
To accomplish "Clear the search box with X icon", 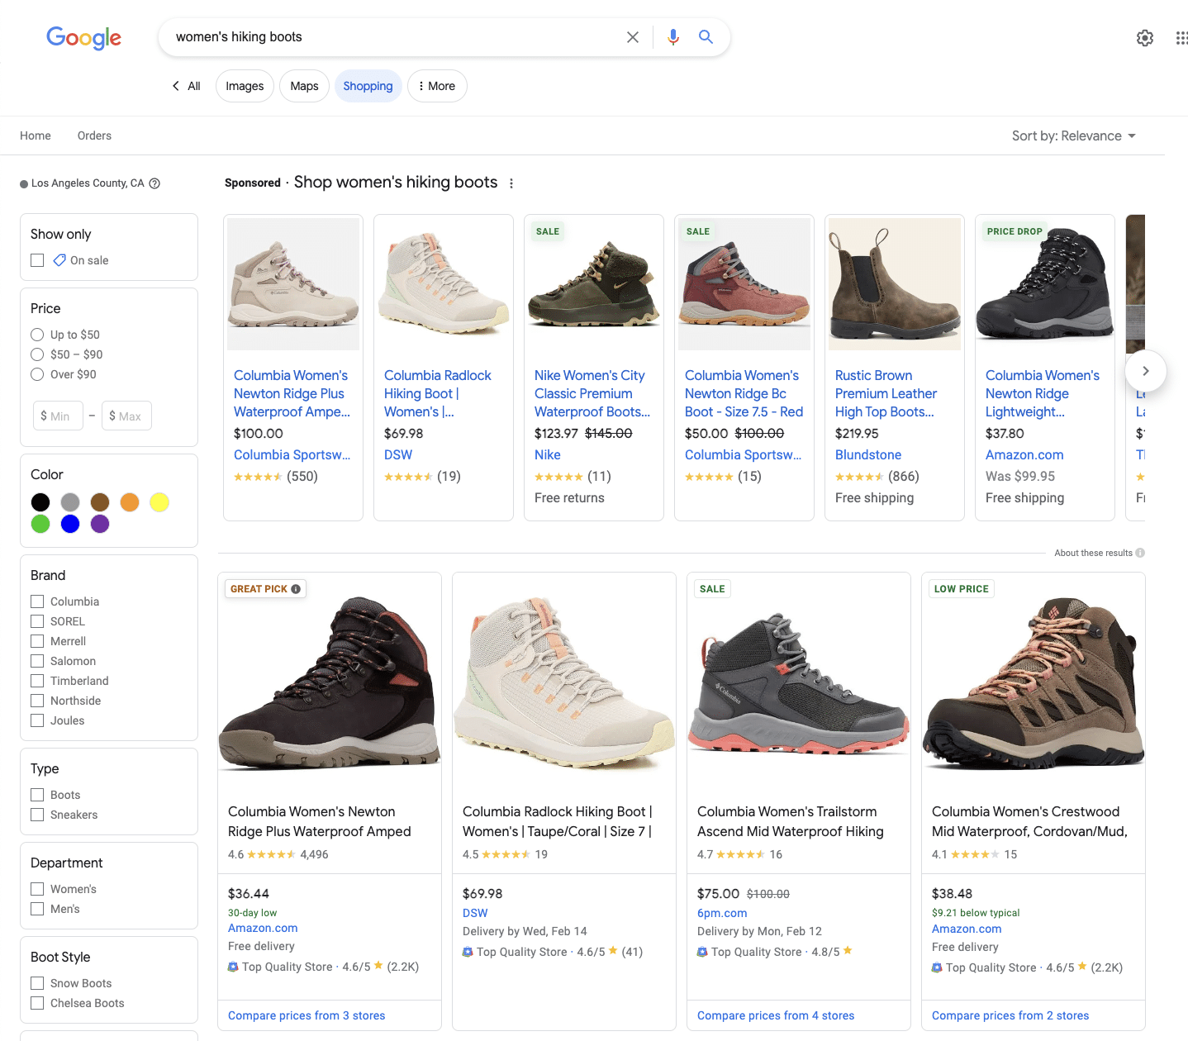I will (x=633, y=37).
